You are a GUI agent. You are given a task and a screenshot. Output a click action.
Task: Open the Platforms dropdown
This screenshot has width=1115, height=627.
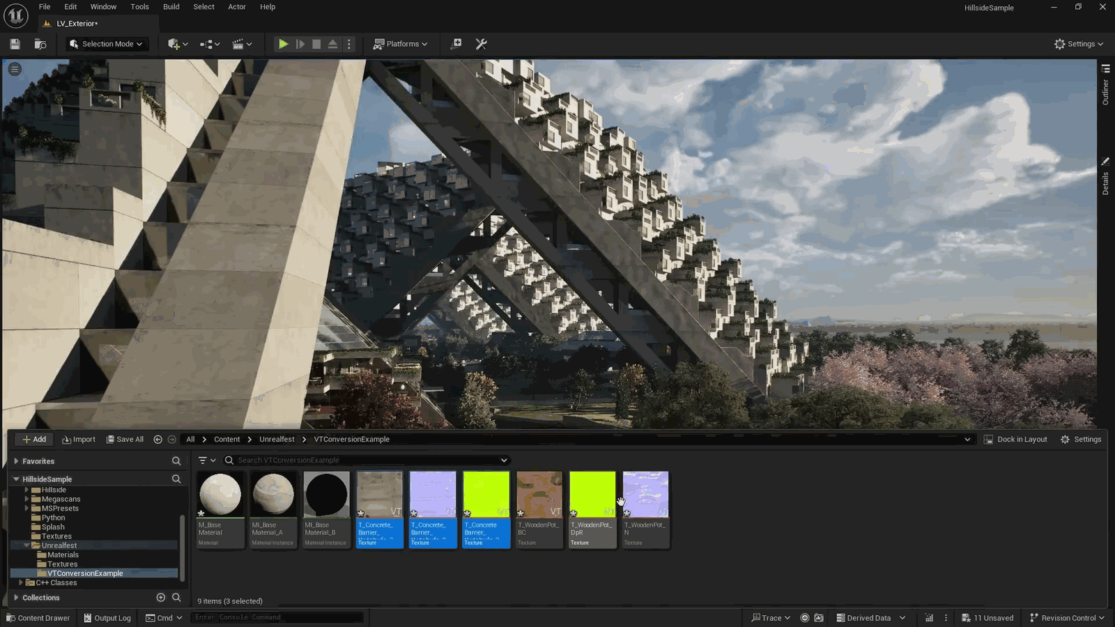[x=401, y=44]
